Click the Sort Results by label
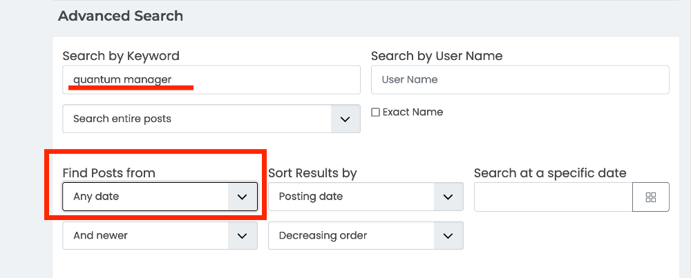Screen dimensions: 691x278 click(312, 173)
